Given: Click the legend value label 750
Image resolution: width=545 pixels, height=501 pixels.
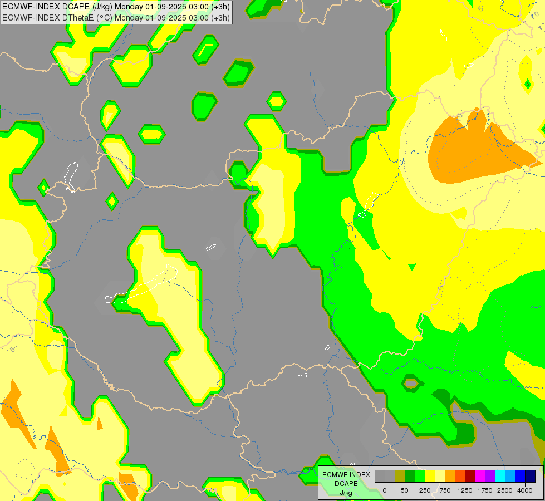Looking at the screenshot, I should coord(445,490).
